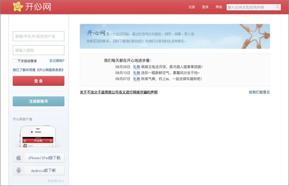Click the Kaixin star mascot logo

coord(18,6)
